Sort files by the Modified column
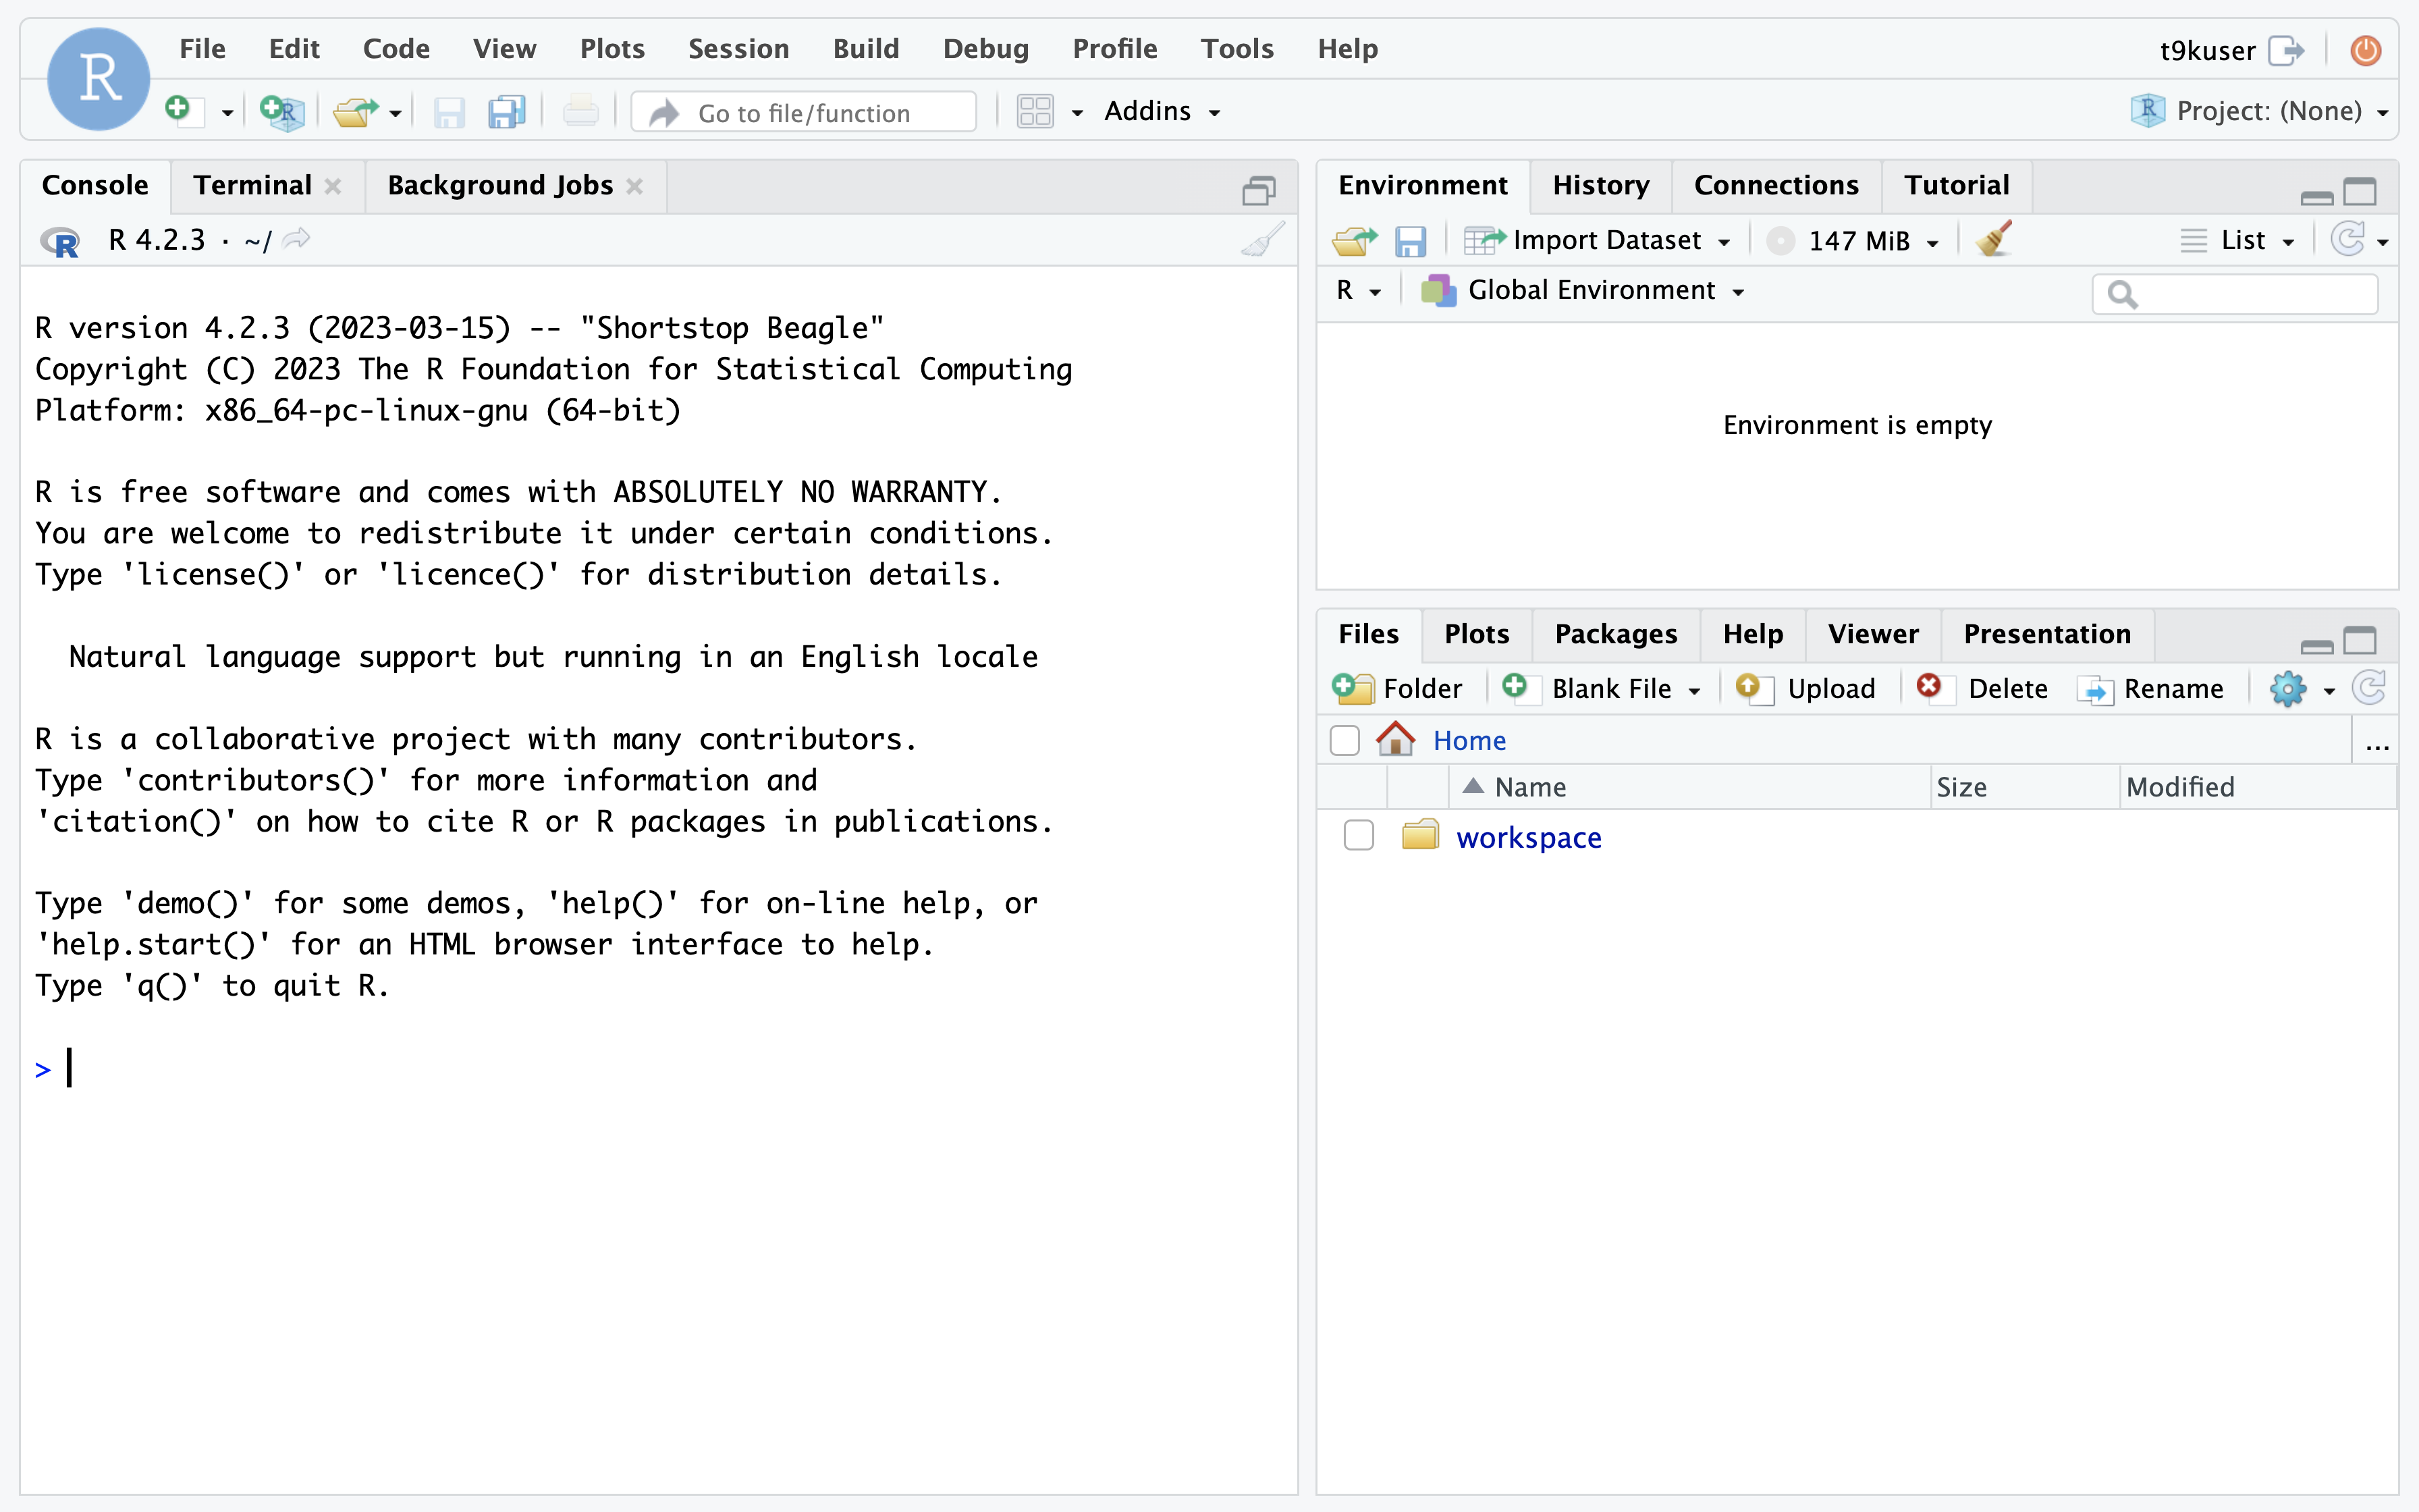The image size is (2419, 1512). tap(2257, 787)
